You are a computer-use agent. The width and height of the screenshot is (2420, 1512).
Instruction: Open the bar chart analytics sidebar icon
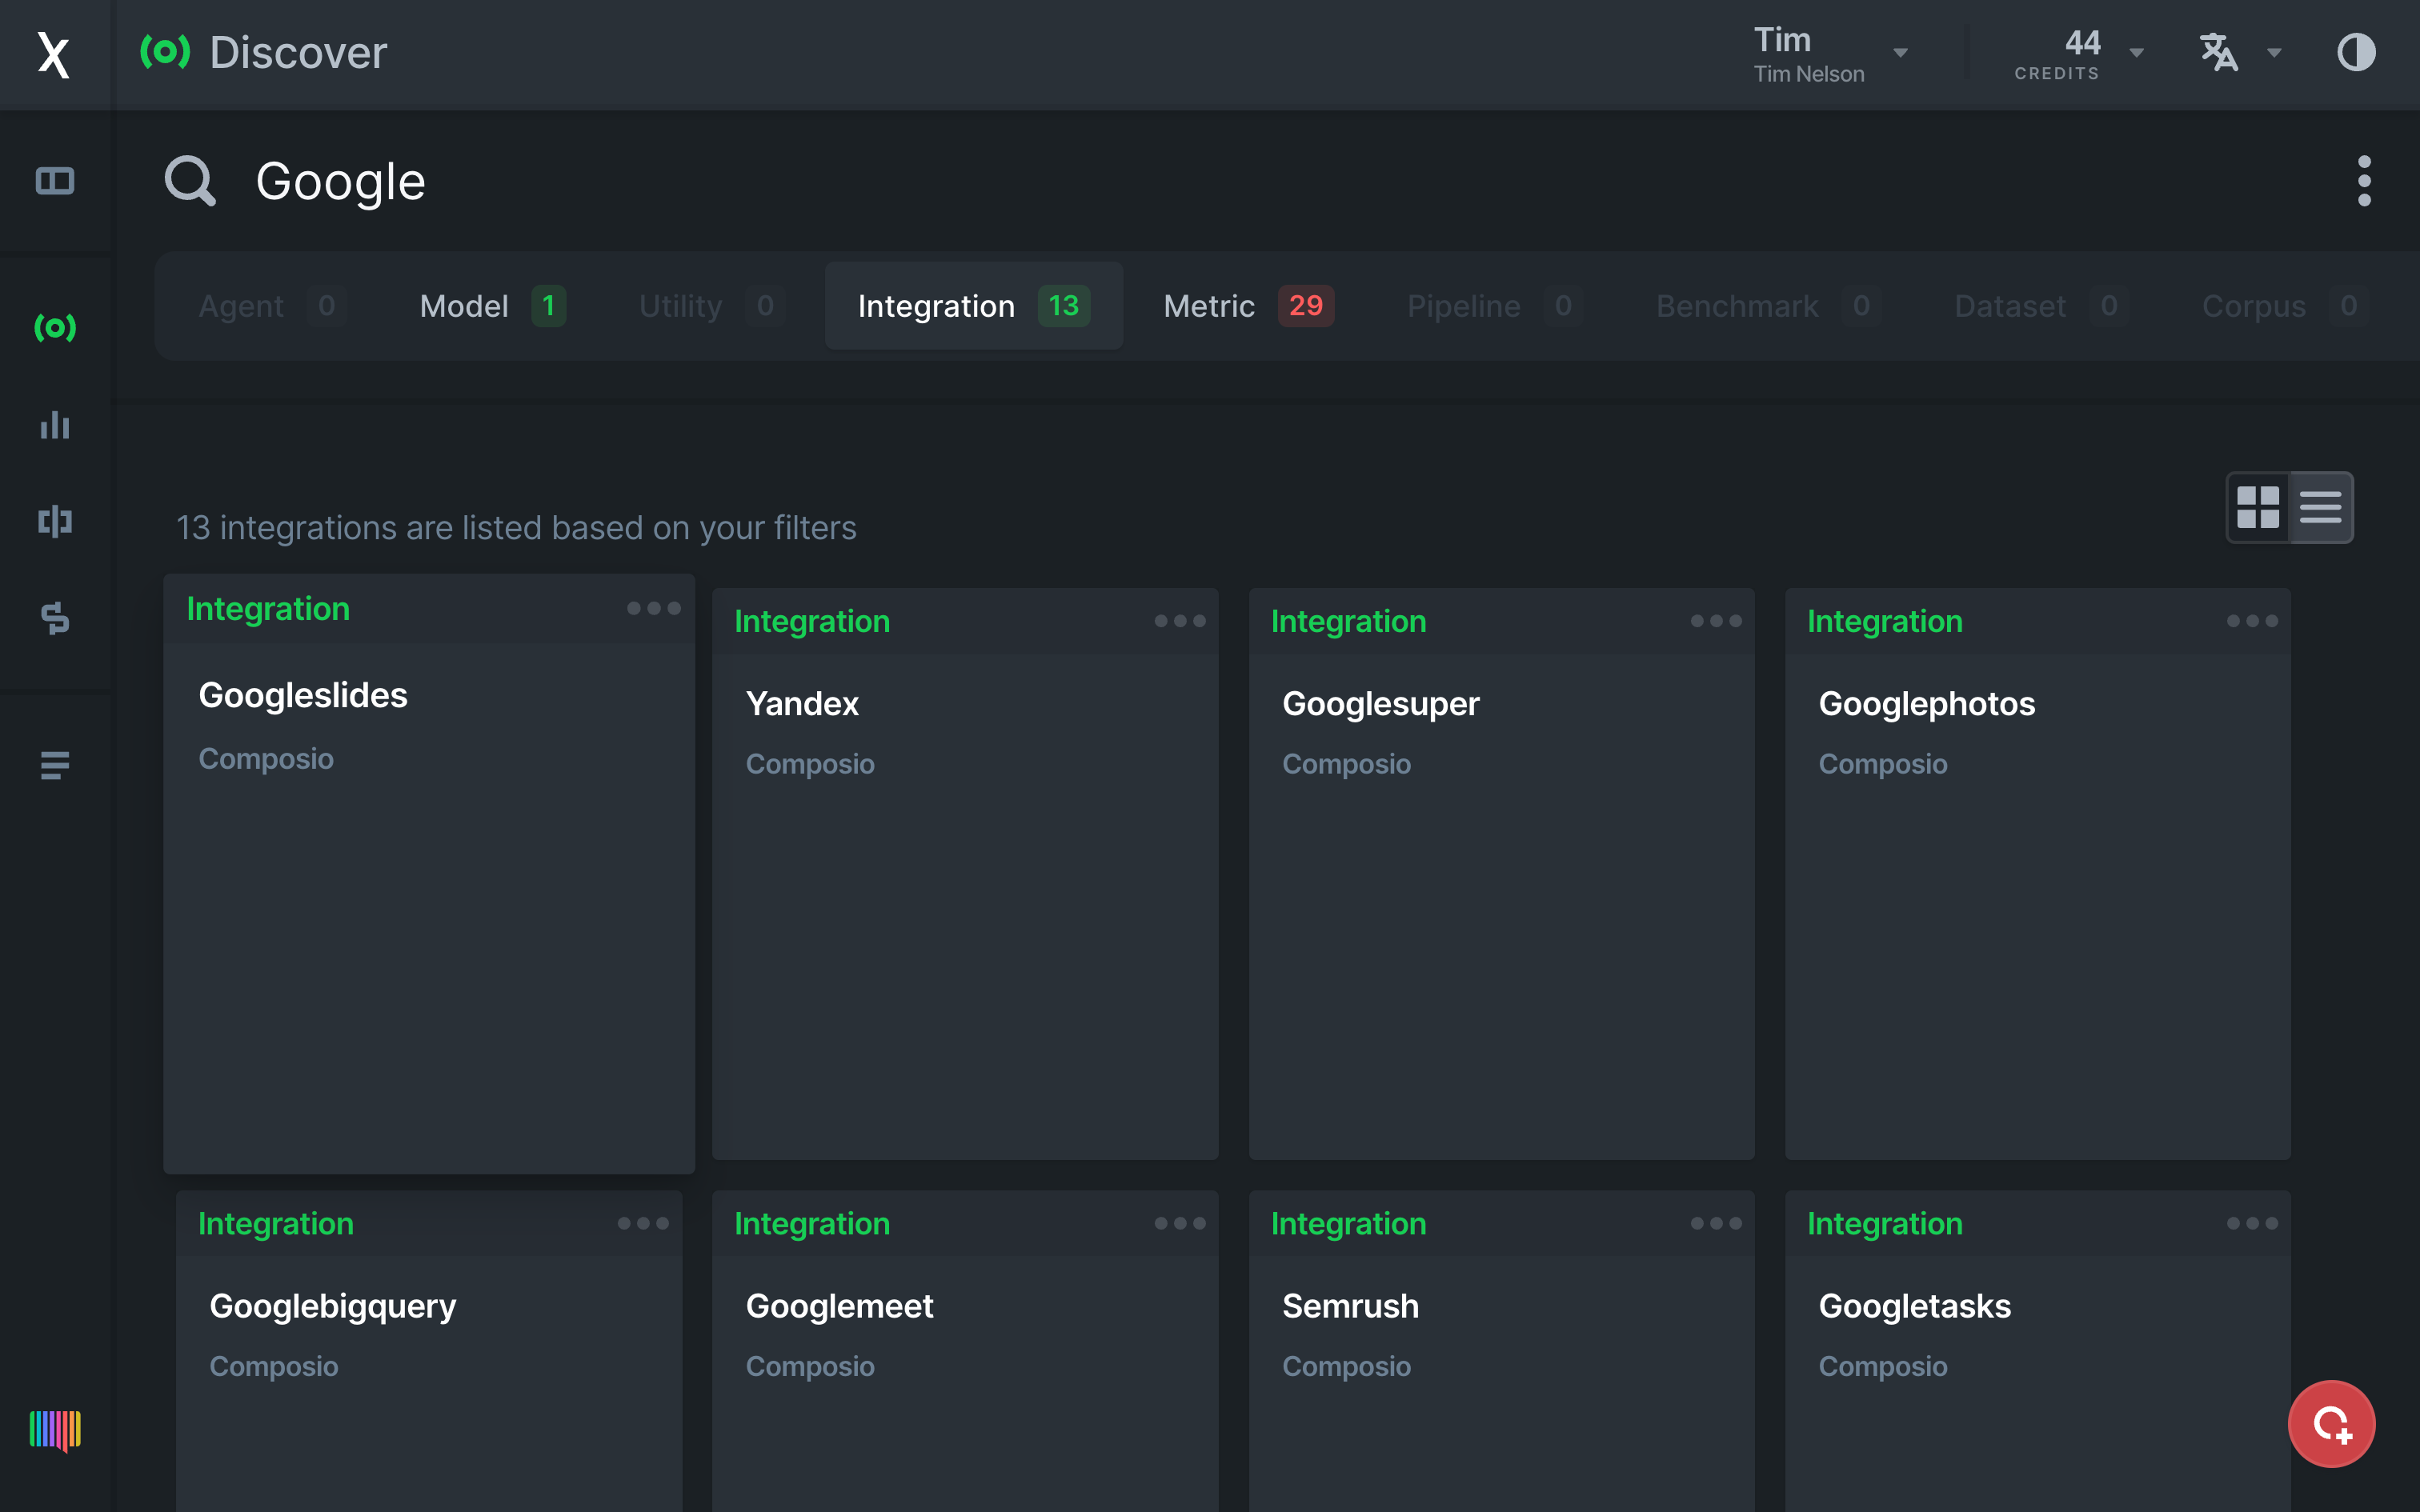click(x=55, y=425)
